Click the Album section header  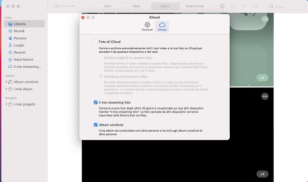10,75
